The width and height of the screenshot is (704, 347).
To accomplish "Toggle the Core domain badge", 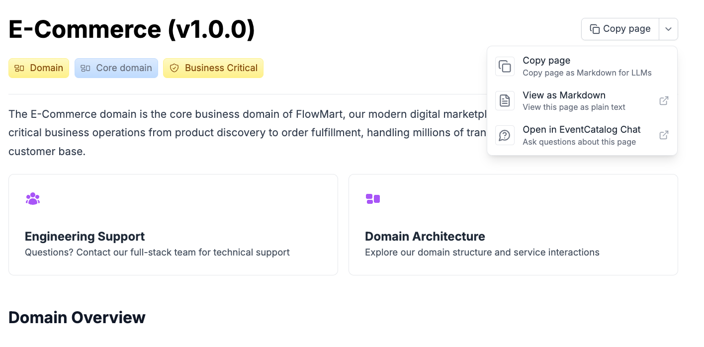I will coord(116,68).
